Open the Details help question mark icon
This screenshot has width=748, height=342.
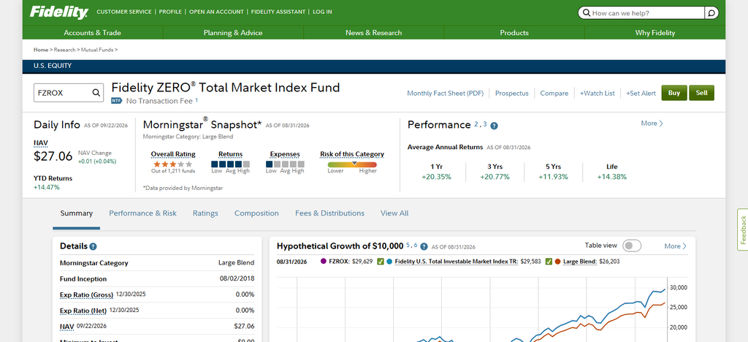click(93, 246)
